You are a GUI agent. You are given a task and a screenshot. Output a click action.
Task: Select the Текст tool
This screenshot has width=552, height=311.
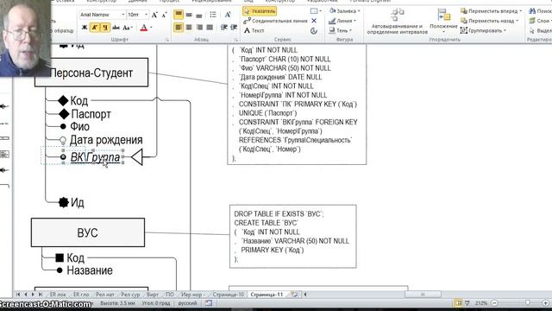click(x=254, y=30)
